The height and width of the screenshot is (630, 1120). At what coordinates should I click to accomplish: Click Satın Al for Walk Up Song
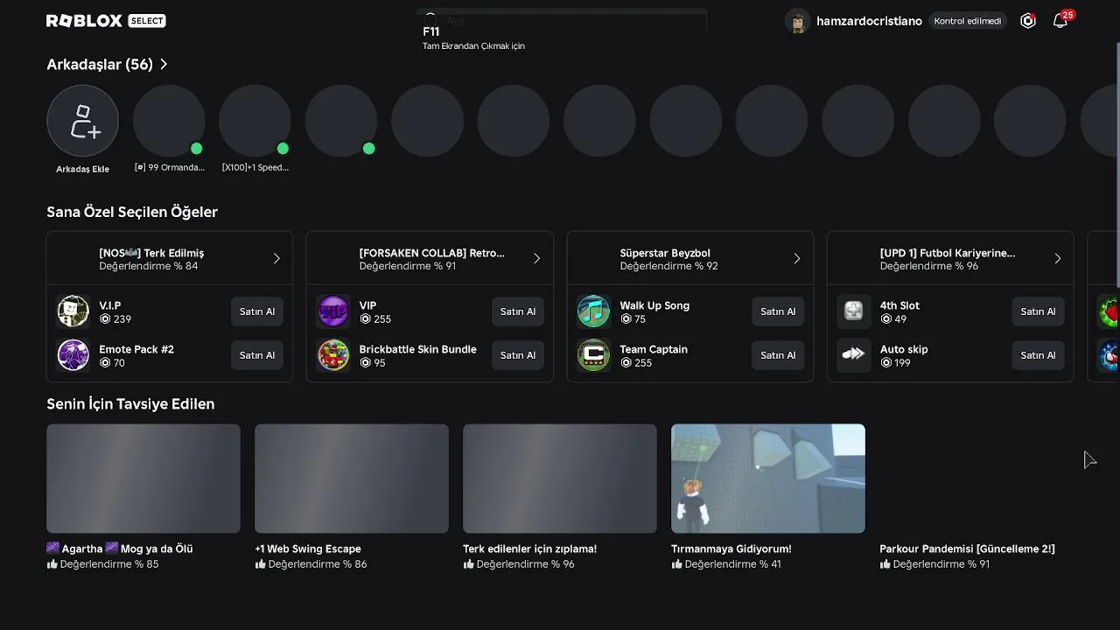coord(778,311)
